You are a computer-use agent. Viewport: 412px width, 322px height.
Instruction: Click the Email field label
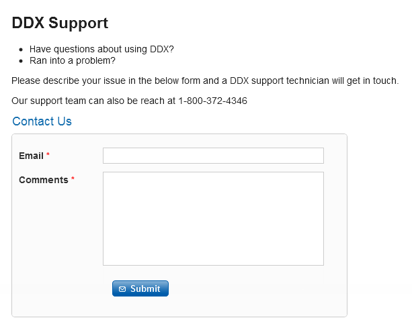pos(31,156)
